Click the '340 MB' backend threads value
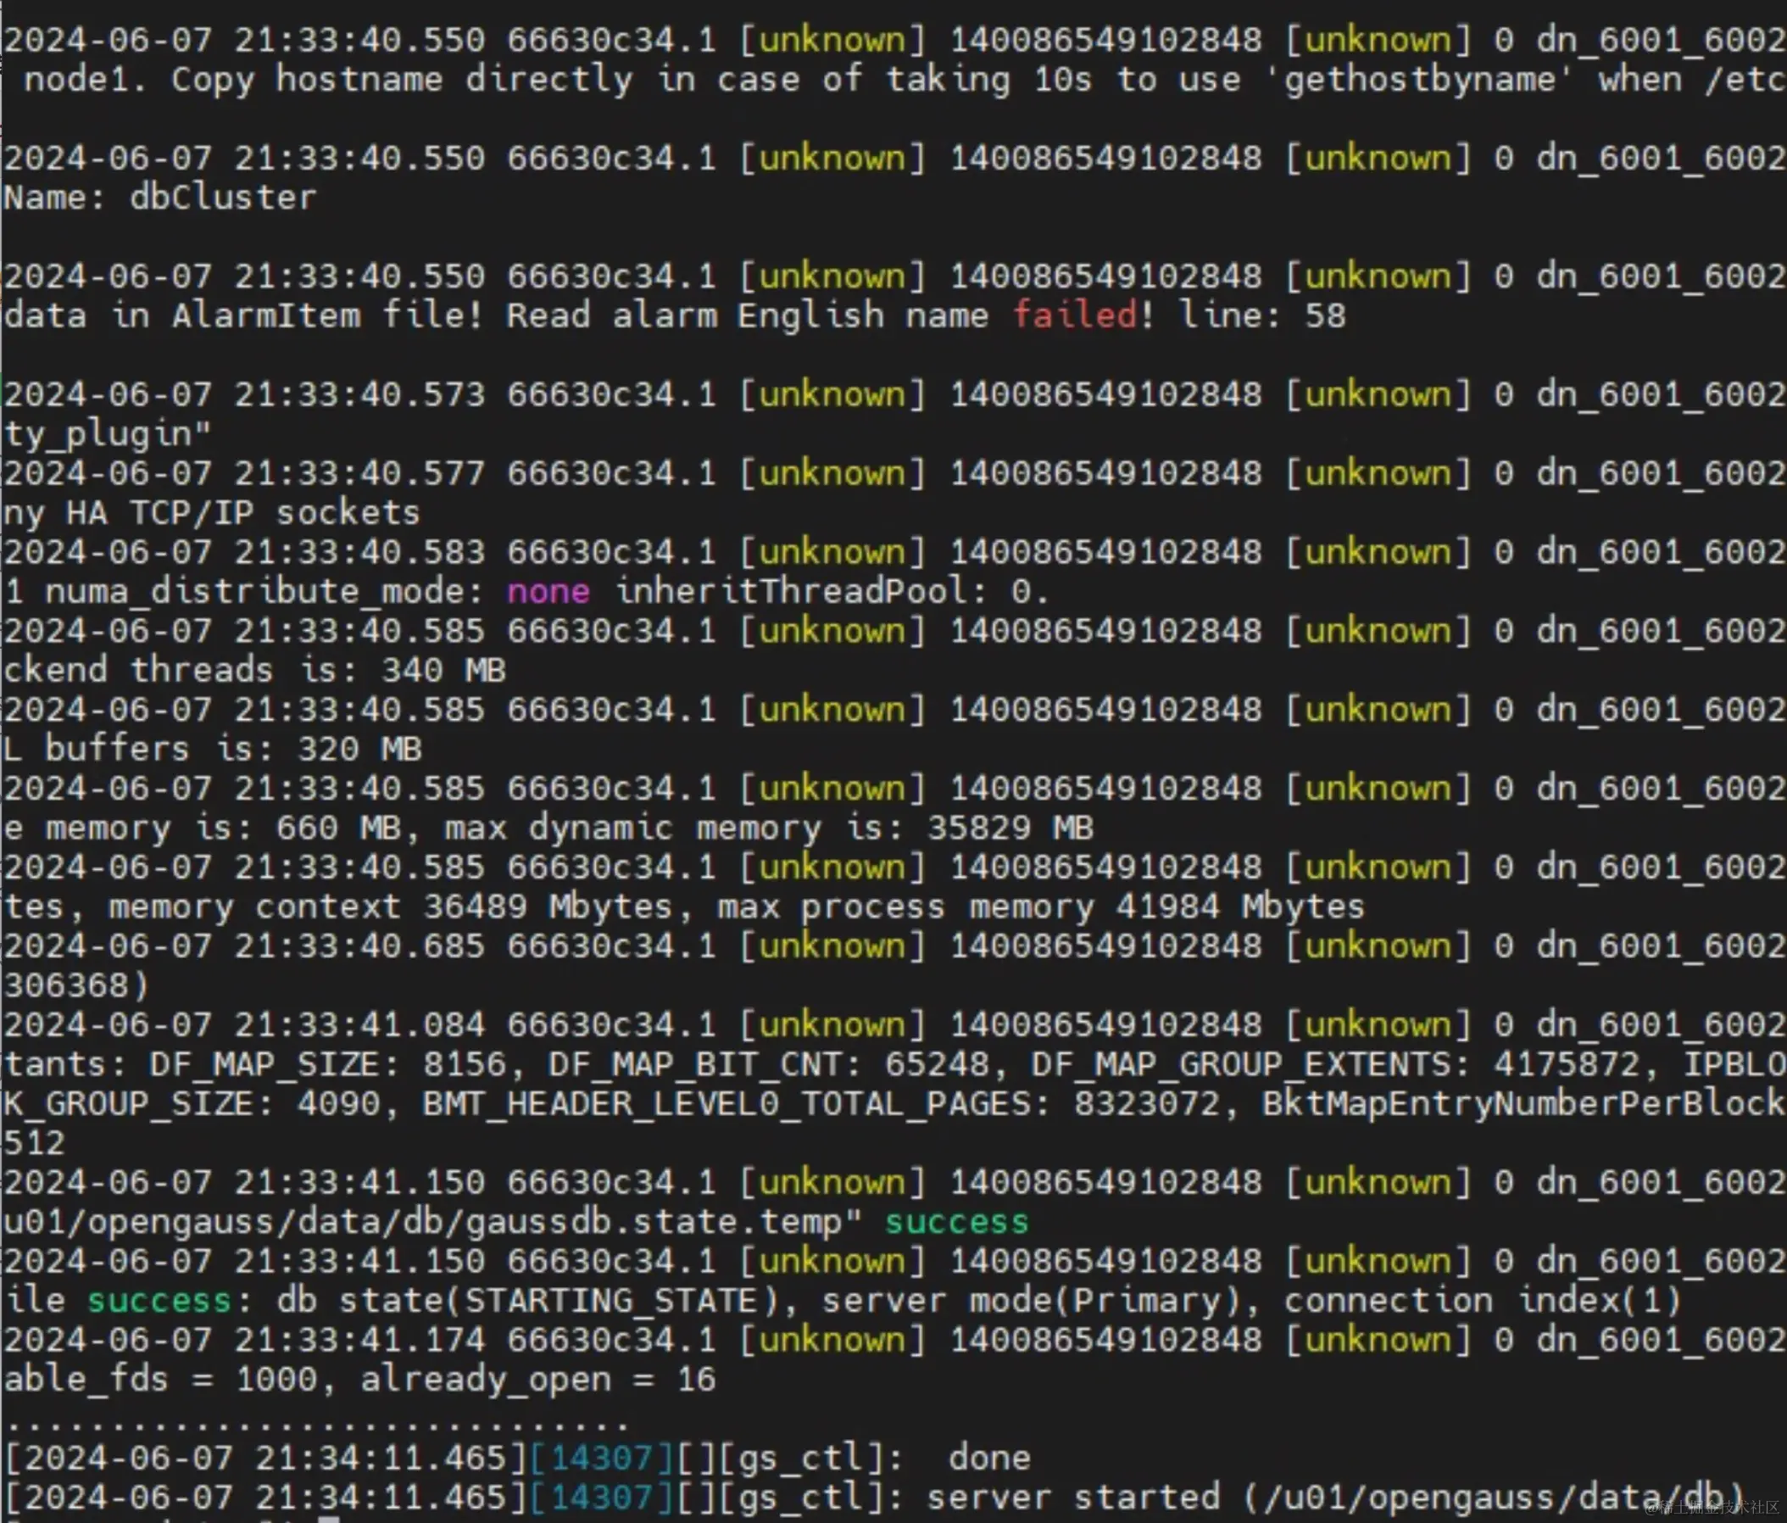 tap(443, 671)
